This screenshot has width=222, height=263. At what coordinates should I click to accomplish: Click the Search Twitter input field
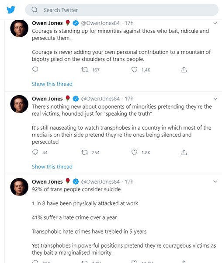pyautogui.click(x=121, y=10)
